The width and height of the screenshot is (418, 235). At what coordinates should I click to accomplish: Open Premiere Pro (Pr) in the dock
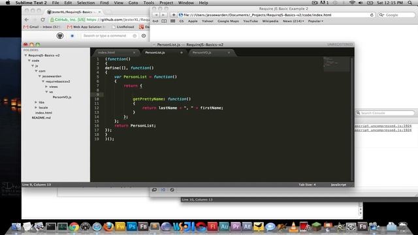(x=236, y=227)
